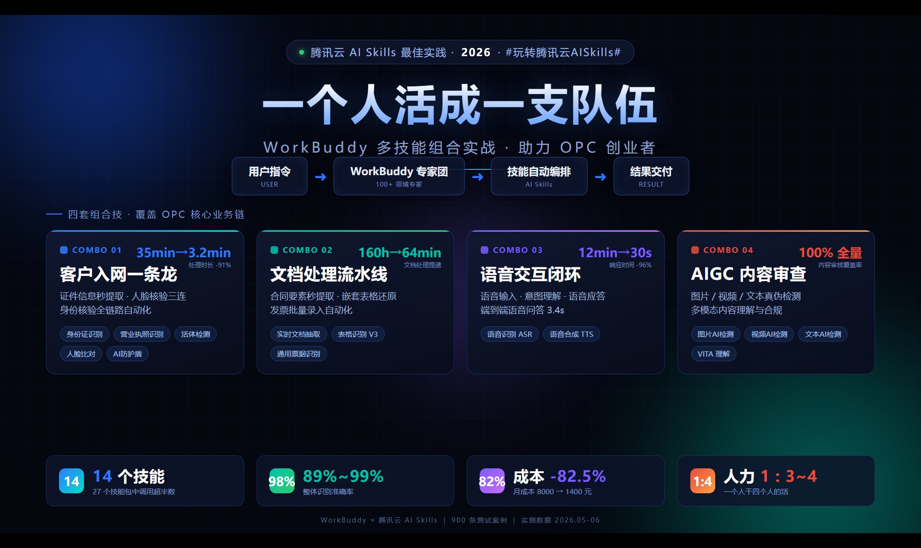Click the 成本 -82.5% stat
The height and width of the screenshot is (548, 921).
559,477
